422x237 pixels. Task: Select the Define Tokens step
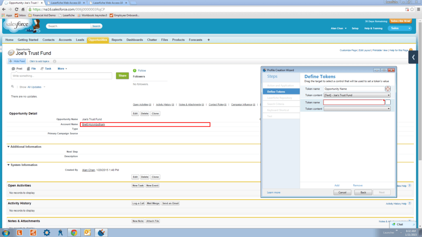coord(281,92)
